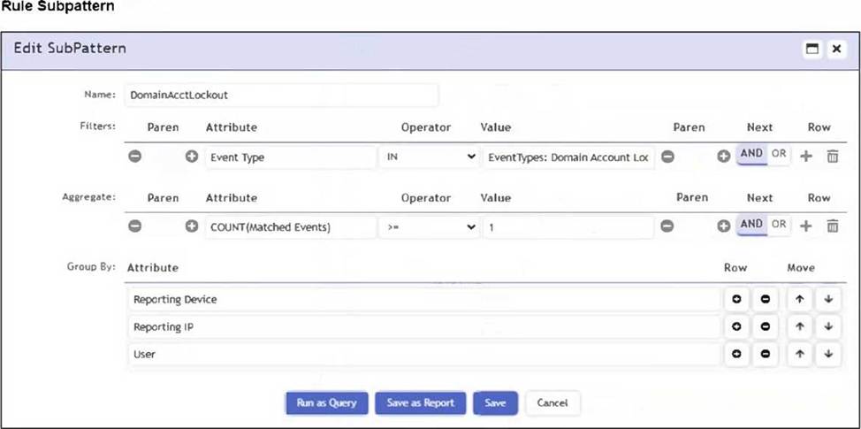
Task: Click the Event Type attribute field
Action: click(x=290, y=157)
